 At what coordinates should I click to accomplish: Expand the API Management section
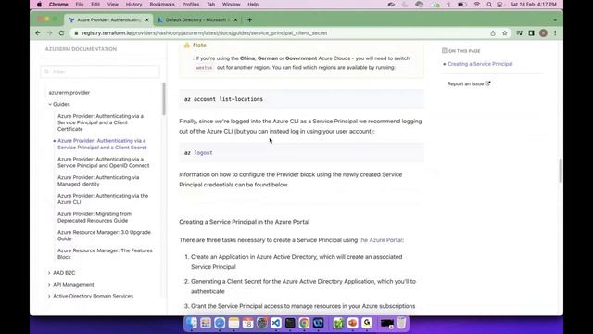click(x=49, y=285)
